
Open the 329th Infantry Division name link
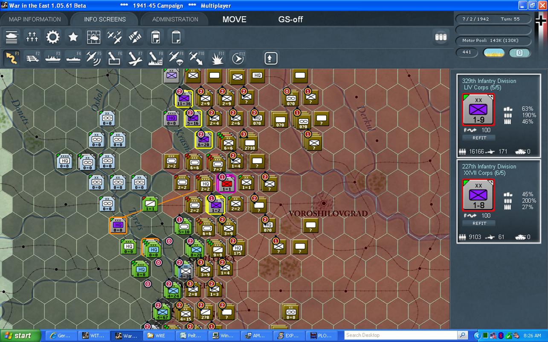[x=489, y=81]
